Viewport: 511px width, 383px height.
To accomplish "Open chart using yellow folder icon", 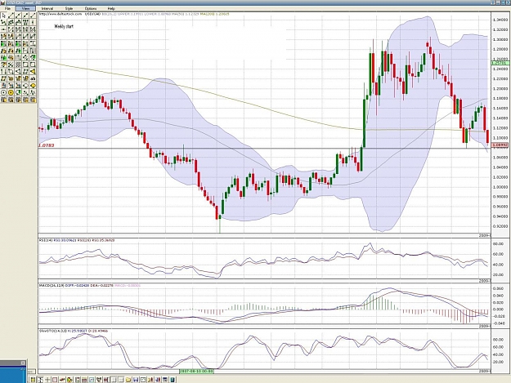I will (x=128, y=380).
